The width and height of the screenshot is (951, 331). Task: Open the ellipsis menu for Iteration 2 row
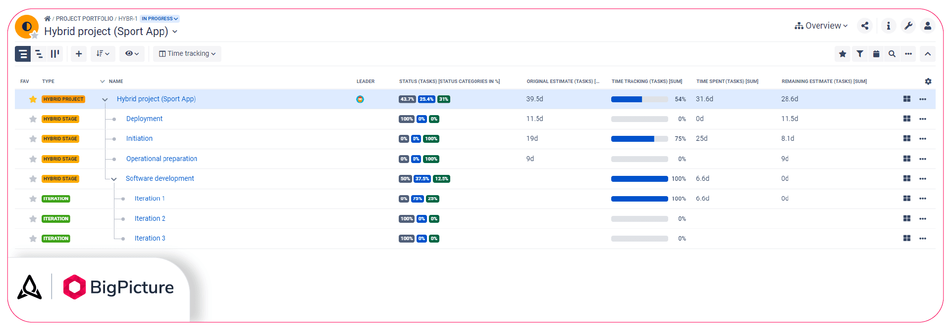point(923,219)
